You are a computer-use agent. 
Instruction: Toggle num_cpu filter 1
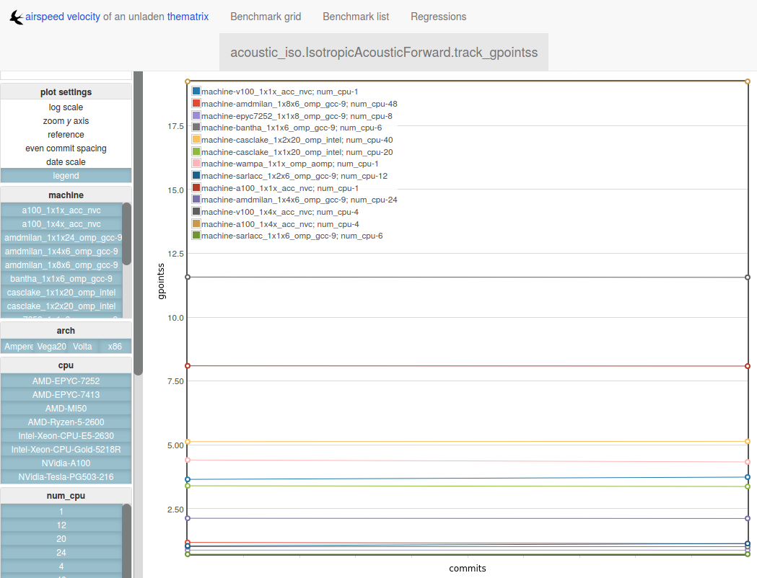point(61,512)
